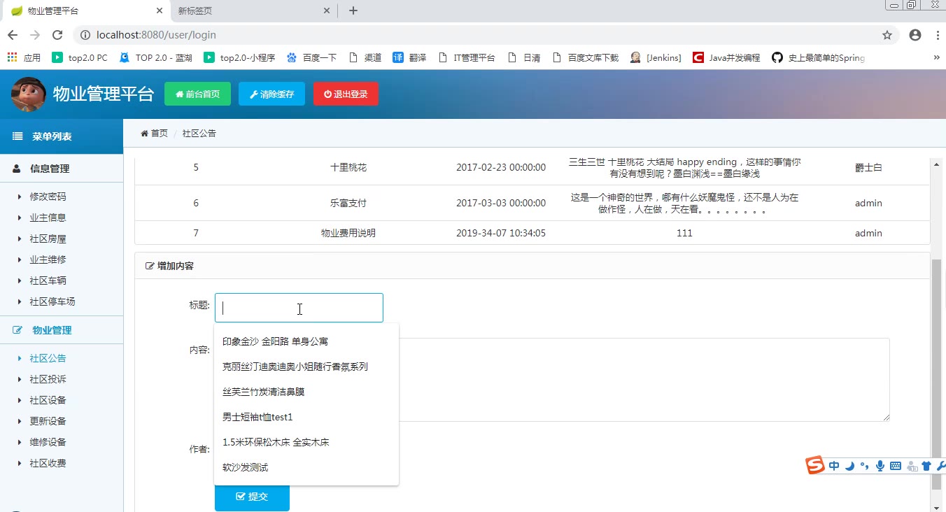Open the Chrome user profile icon

(915, 35)
